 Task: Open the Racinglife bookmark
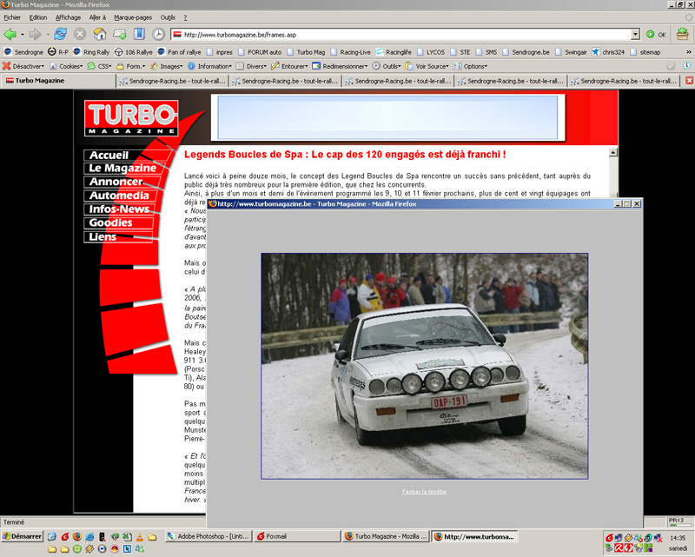tap(394, 52)
